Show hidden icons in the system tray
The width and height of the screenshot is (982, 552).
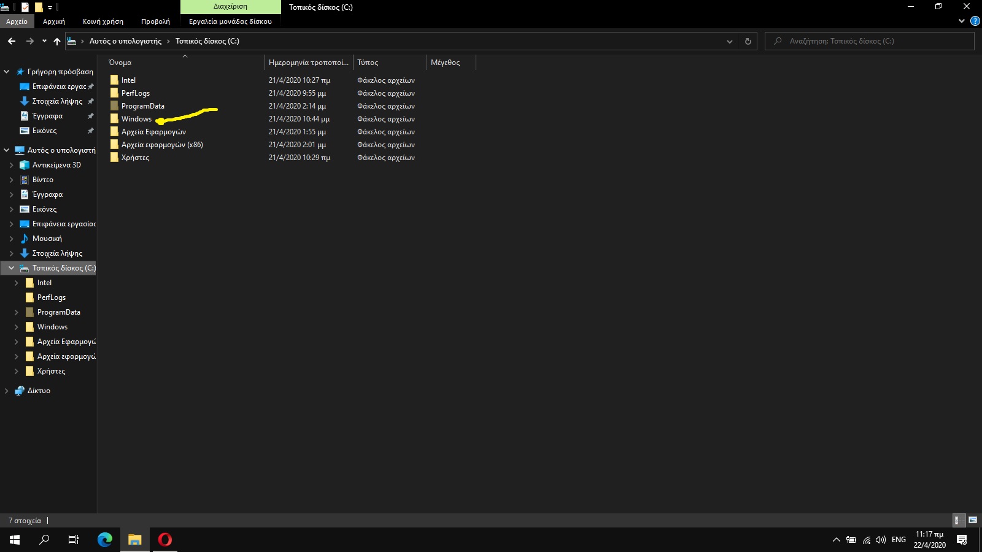836,540
